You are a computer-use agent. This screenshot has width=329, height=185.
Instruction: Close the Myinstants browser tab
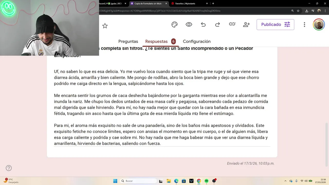tap(207, 3)
